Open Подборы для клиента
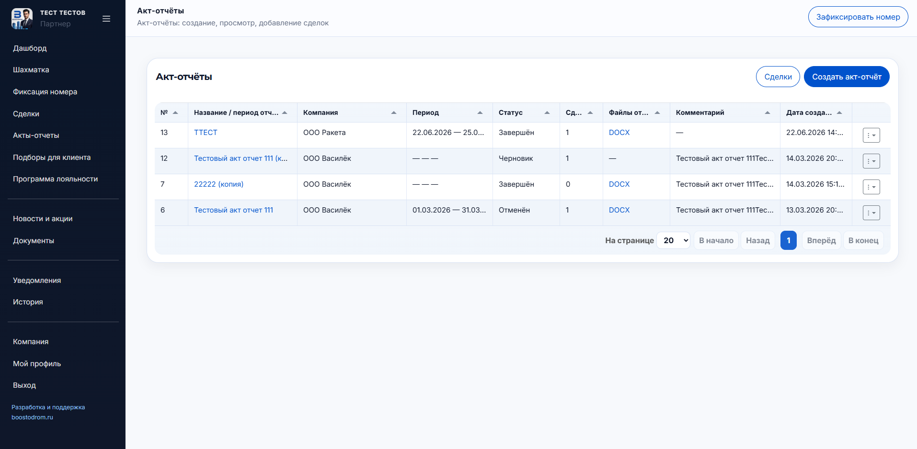 click(x=52, y=157)
